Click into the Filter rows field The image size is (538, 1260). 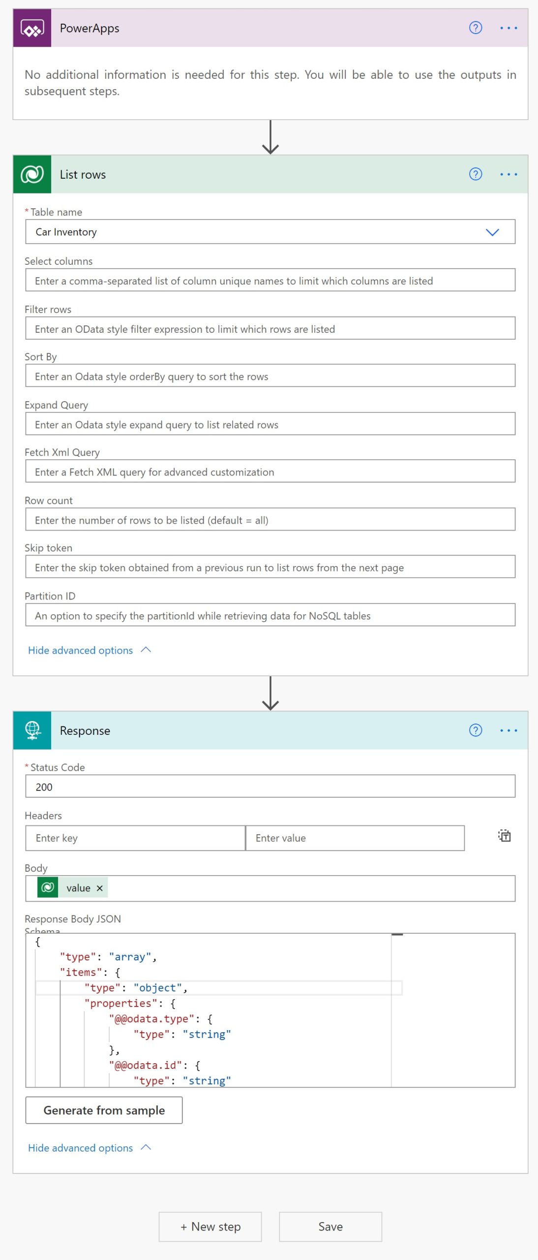click(270, 328)
